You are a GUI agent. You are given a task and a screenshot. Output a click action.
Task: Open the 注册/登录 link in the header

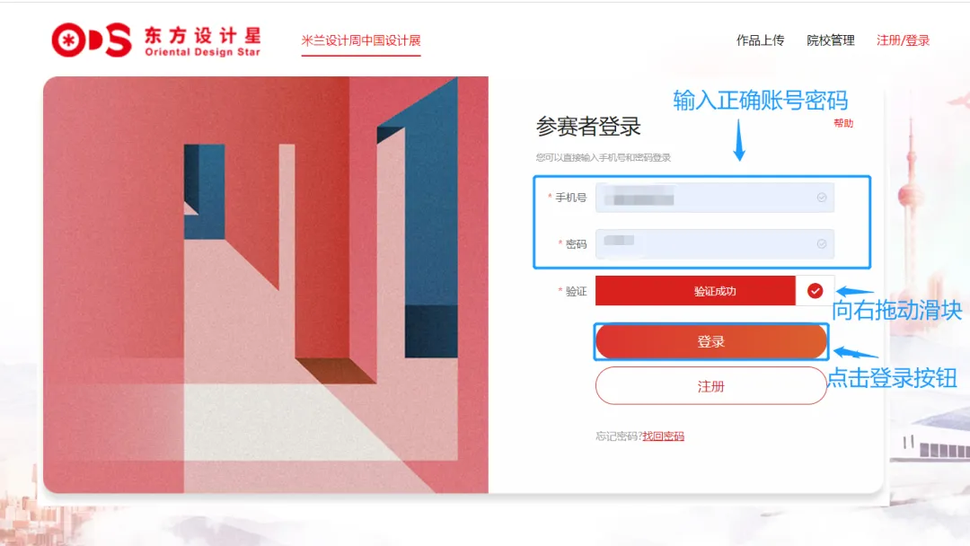[x=903, y=40]
